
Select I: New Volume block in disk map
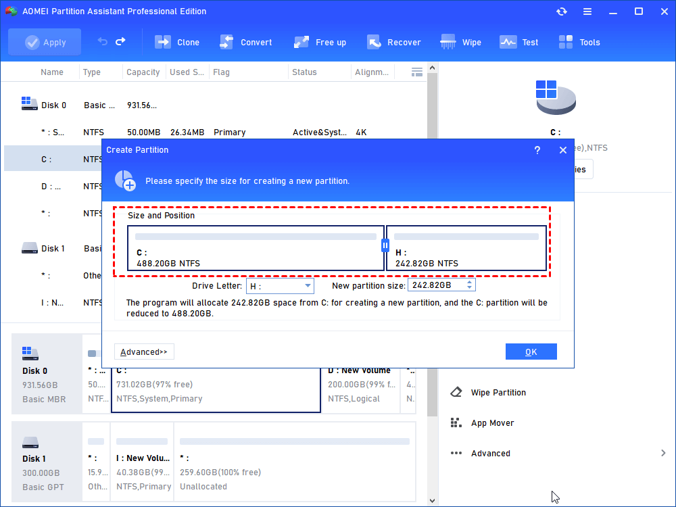coord(142,462)
